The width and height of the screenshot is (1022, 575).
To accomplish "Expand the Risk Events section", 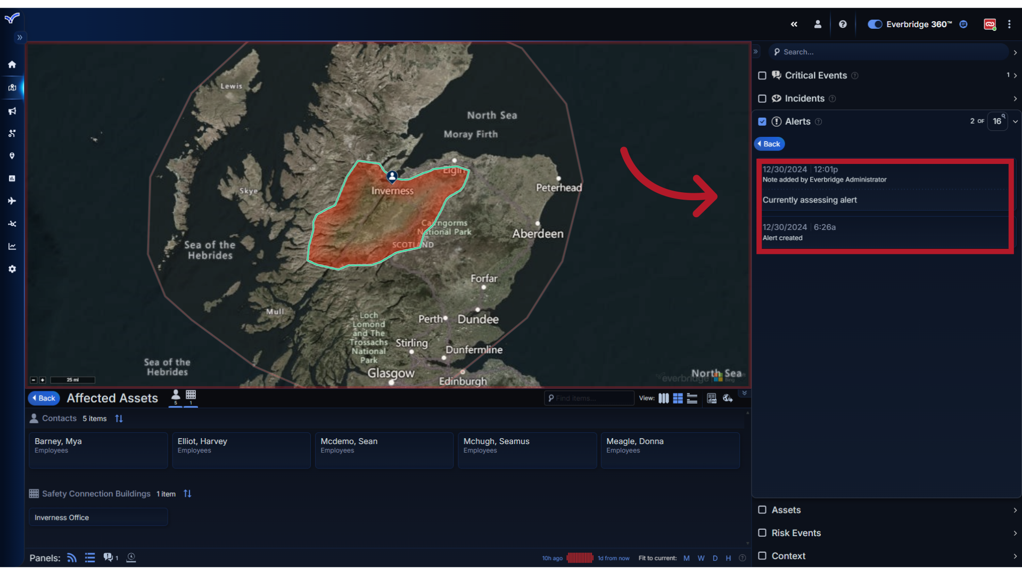I will pyautogui.click(x=1015, y=532).
